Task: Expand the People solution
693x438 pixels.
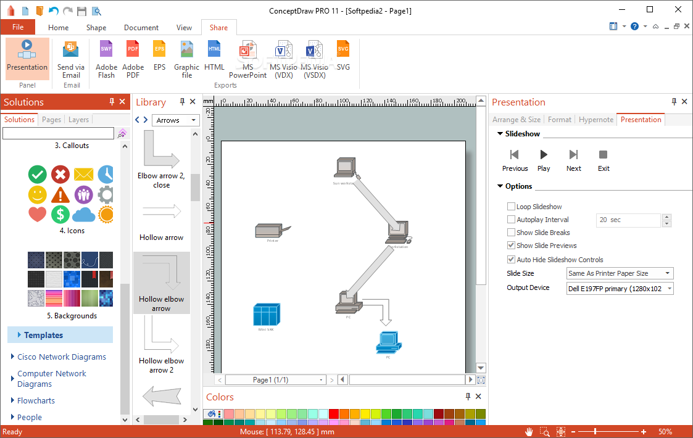Action: [x=12, y=417]
